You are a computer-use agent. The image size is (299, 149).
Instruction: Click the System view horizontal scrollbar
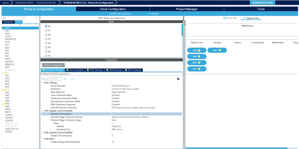coord(236,148)
